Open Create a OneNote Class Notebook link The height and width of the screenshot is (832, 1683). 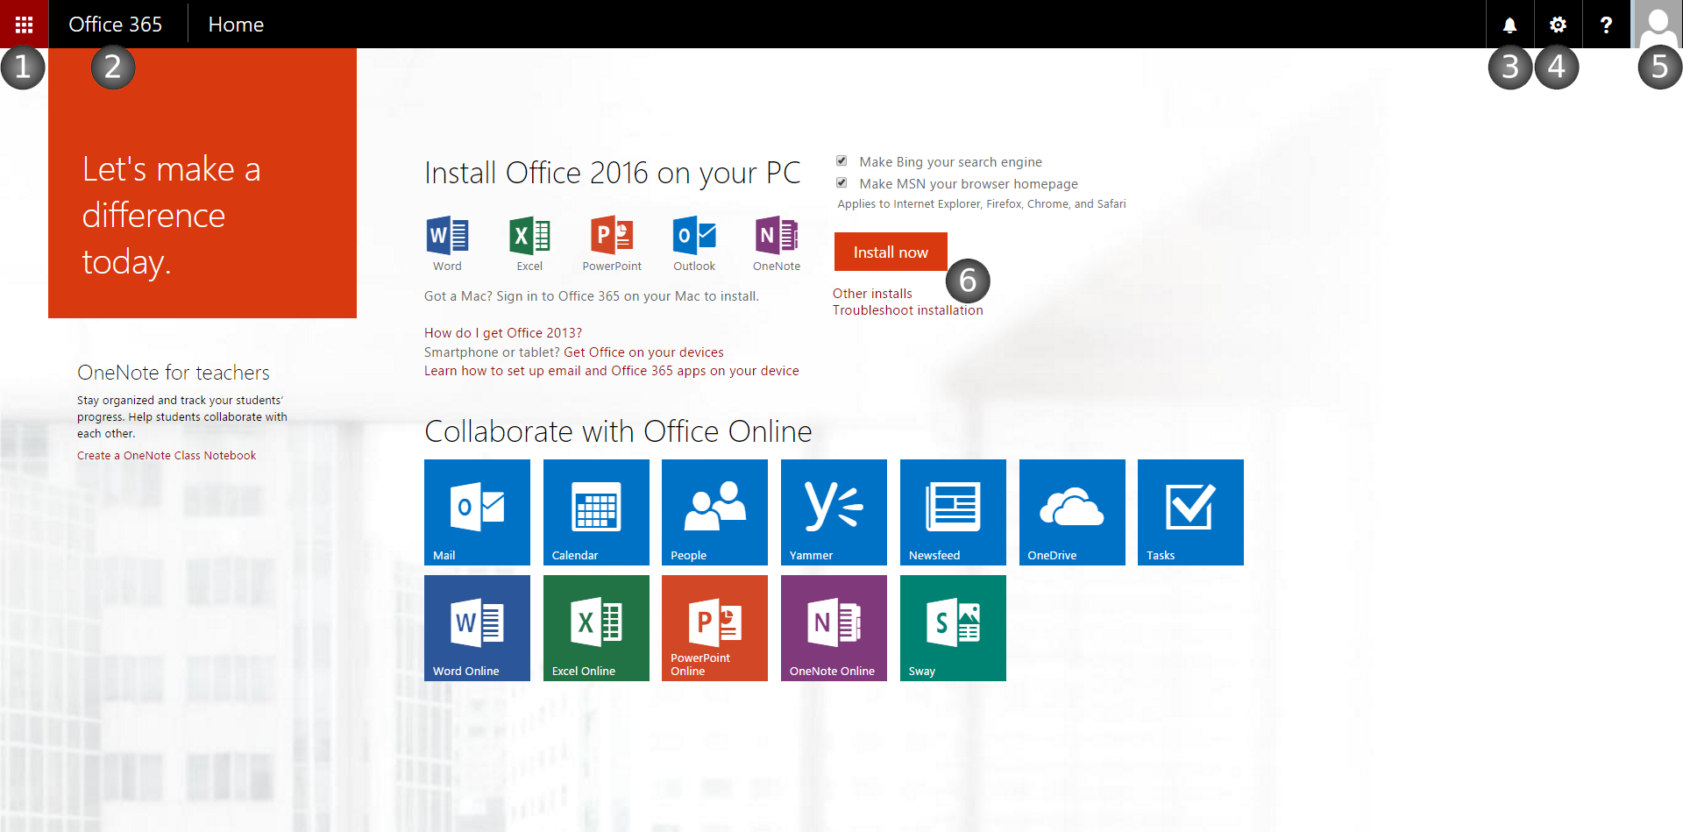tap(167, 456)
